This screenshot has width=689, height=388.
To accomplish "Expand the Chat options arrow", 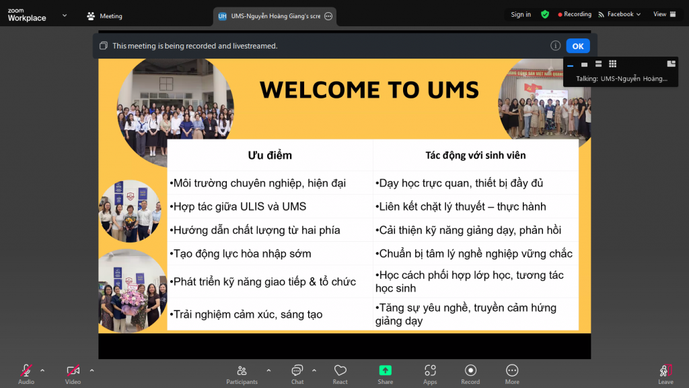I will [314, 371].
